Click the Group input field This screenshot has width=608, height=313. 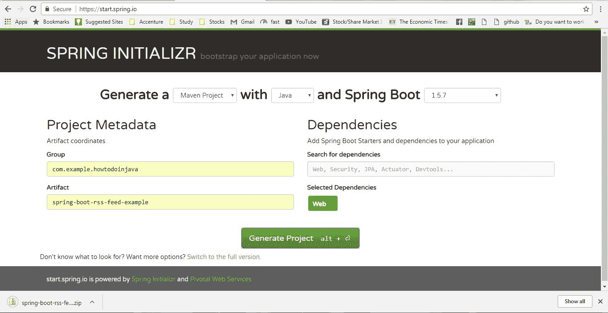[170, 169]
